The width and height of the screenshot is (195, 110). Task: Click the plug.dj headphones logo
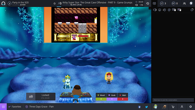click(3, 3)
